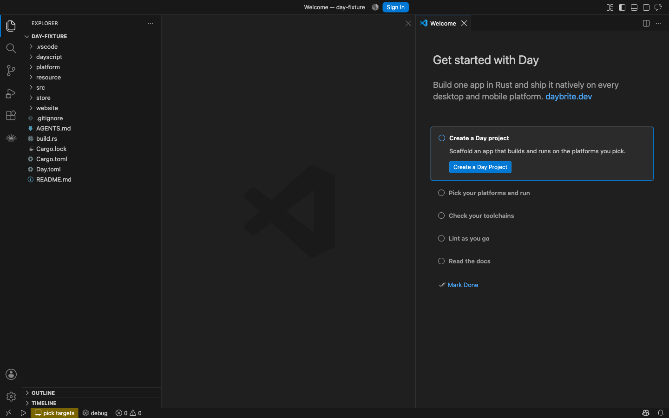Image resolution: width=669 pixels, height=418 pixels.
Task: Open the chat icon in title bar
Action: [658, 7]
